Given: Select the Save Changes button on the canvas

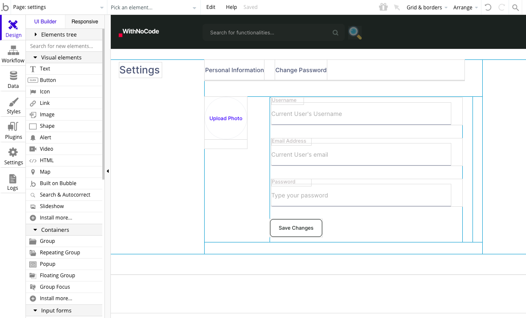Looking at the screenshot, I should [x=296, y=228].
